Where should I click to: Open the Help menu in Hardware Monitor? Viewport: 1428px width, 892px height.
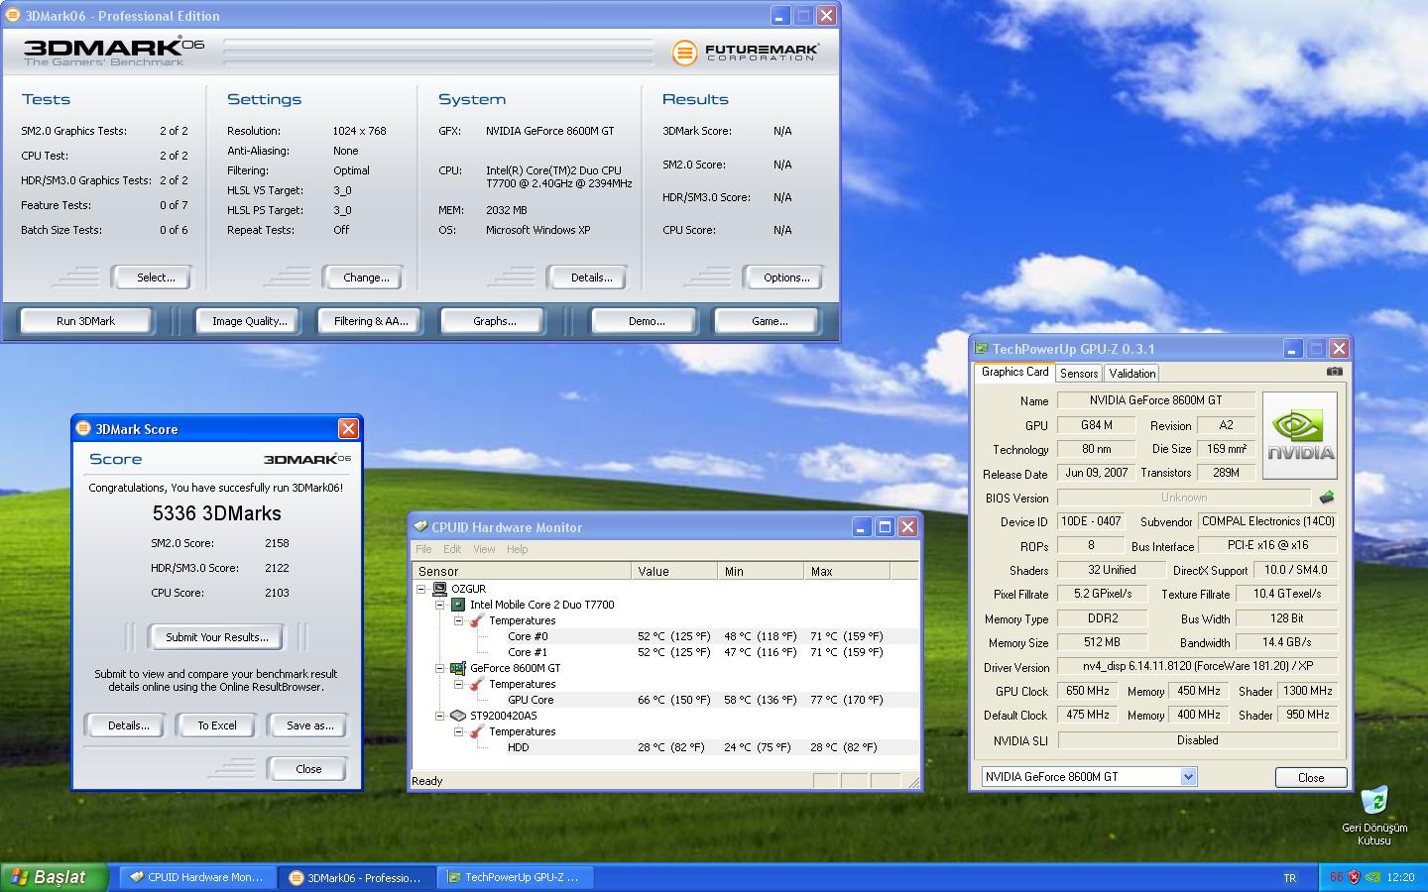click(x=517, y=549)
